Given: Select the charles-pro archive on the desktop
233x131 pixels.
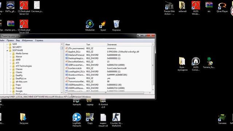Looking at the screenshot, I should [x=11, y=25].
